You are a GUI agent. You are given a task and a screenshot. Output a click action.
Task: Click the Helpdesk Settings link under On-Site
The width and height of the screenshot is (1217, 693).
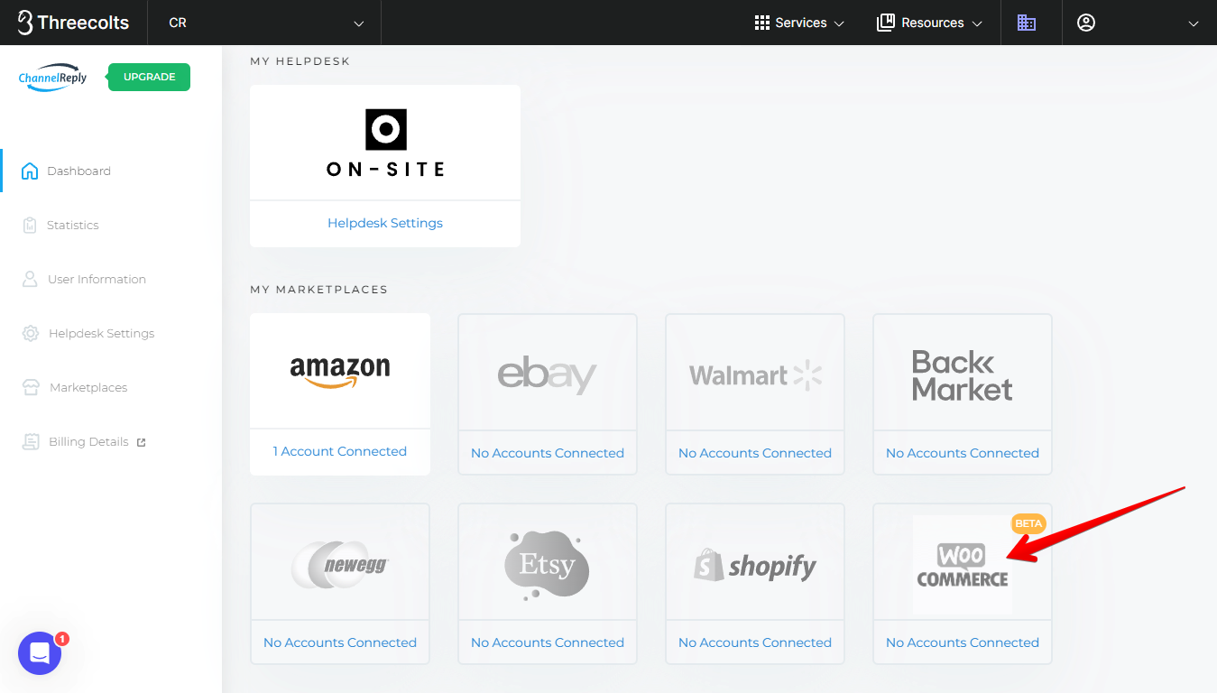pos(385,223)
